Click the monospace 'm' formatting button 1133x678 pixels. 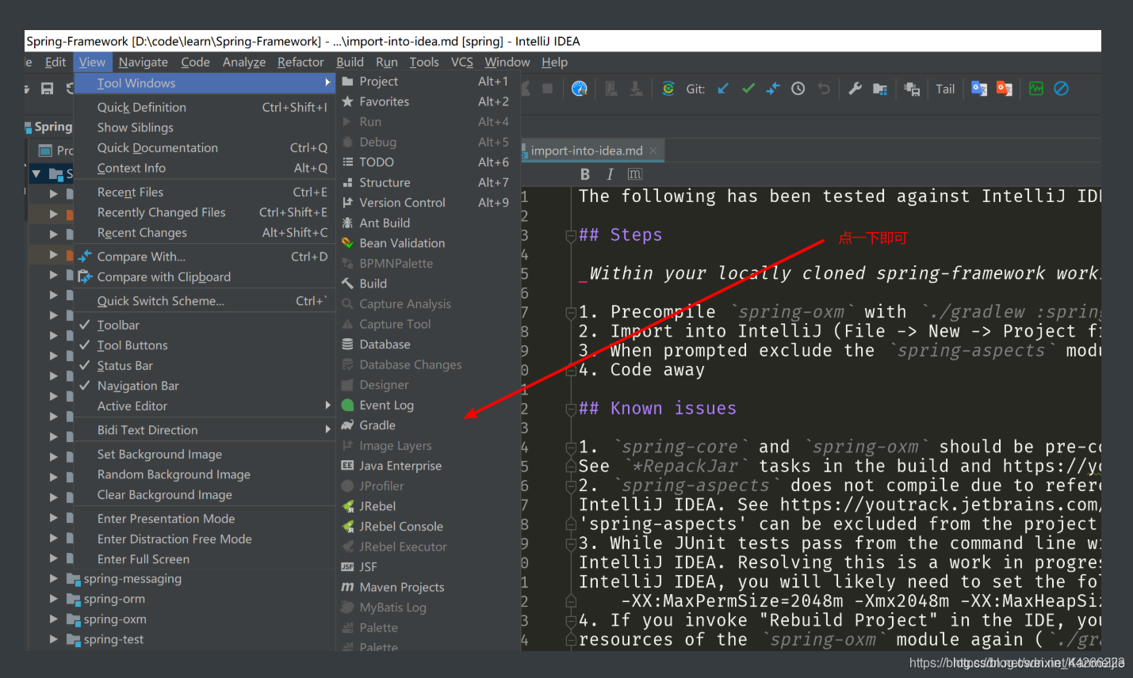[x=635, y=174]
